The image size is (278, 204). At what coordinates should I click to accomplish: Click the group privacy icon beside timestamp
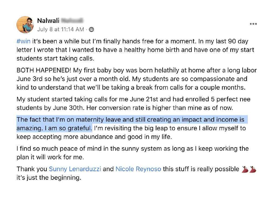(x=91, y=29)
